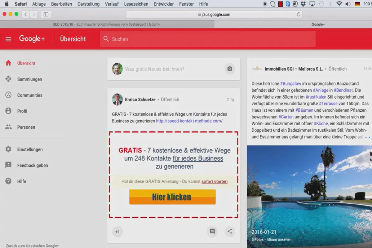Viewport: 372px width, 248px height.
Task: Open Profil in sidebar
Action: click(x=22, y=111)
